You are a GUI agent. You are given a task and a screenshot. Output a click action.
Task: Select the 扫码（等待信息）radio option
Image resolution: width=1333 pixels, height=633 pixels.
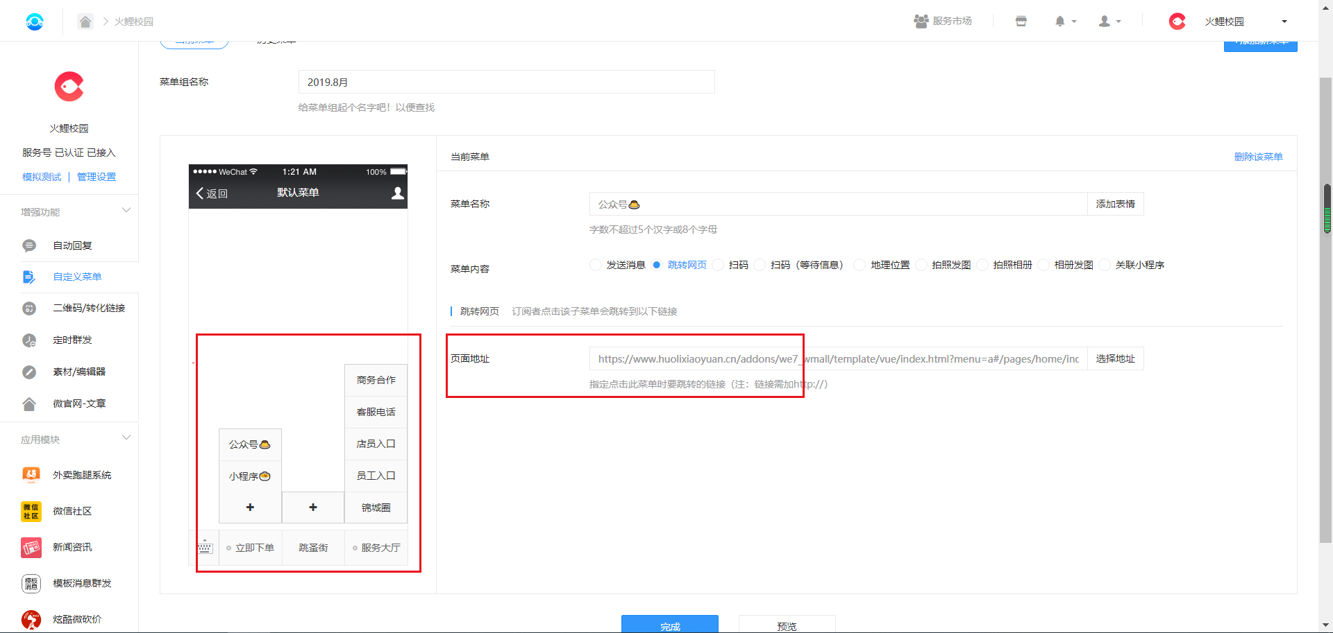(x=760, y=265)
